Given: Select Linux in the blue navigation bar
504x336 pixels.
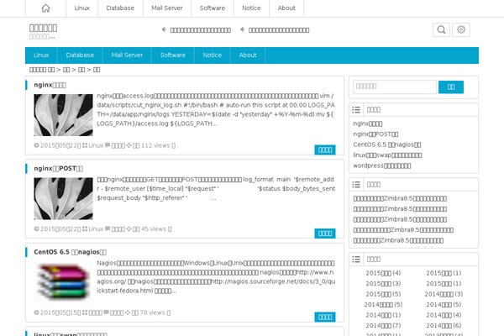Looking at the screenshot, I should tap(41, 55).
